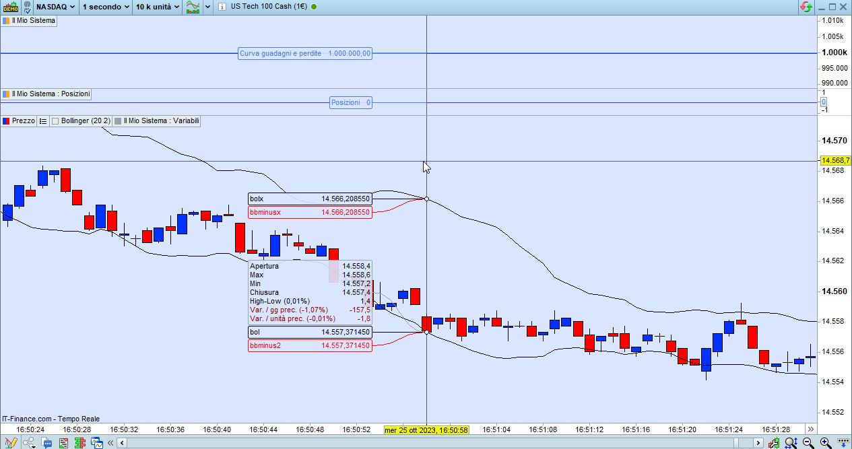The width and height of the screenshot is (852, 449).
Task: Click the load more data down-arrow icon
Action: (x=842, y=443)
